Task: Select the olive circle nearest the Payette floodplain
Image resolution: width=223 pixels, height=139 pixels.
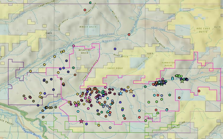Action: coord(43,117)
